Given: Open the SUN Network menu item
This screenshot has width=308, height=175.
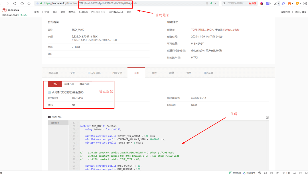Looking at the screenshot, I should click(x=116, y=12).
